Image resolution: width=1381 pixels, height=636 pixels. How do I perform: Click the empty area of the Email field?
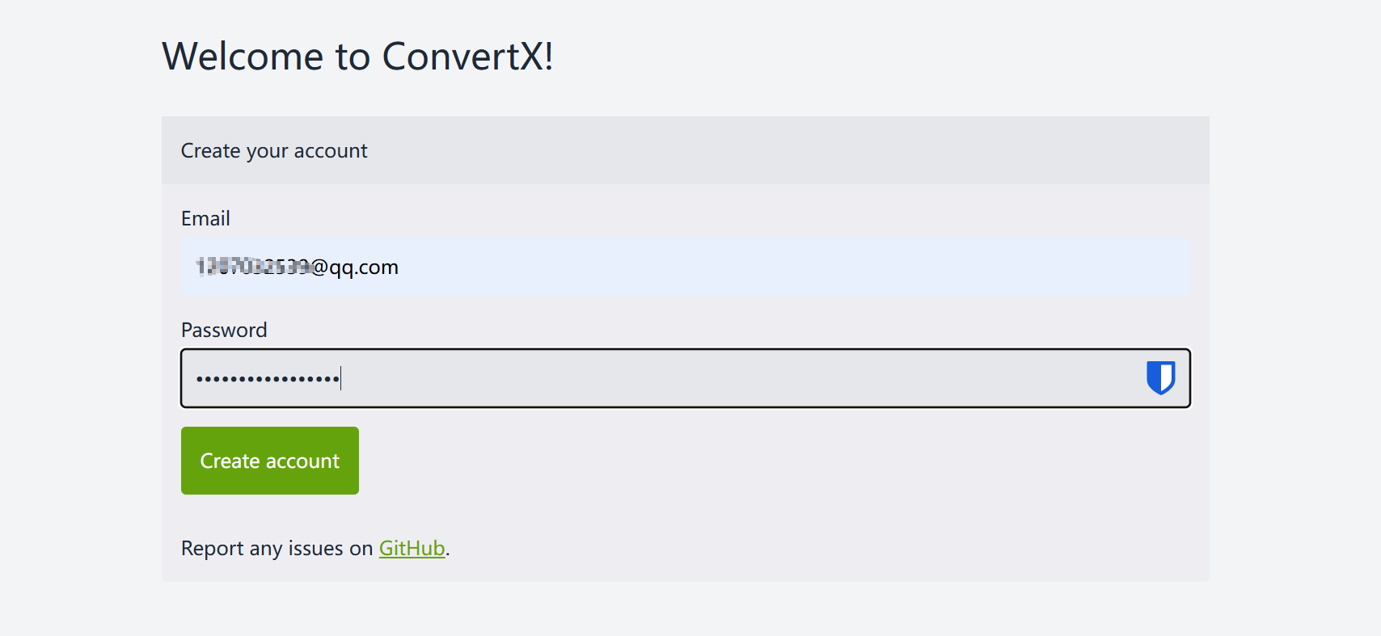tap(792, 267)
